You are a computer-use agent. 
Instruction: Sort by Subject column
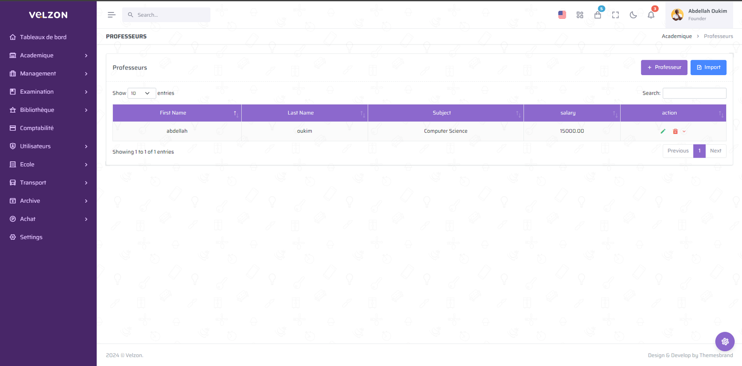[446, 113]
